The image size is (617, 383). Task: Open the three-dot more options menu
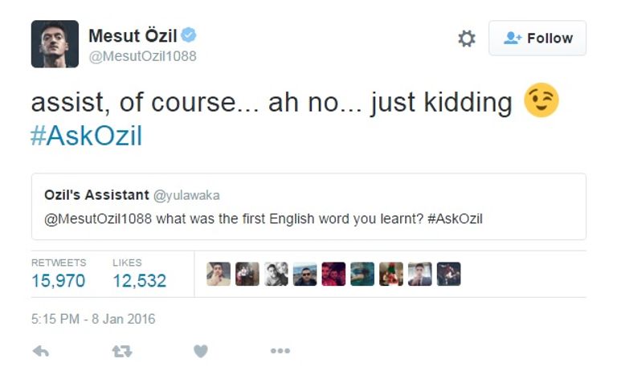pos(280,351)
